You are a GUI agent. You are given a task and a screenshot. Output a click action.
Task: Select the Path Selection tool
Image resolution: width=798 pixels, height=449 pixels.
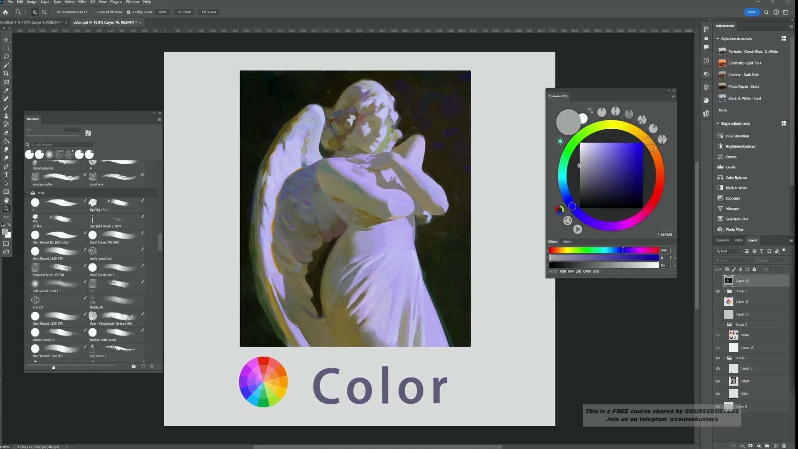click(6, 183)
